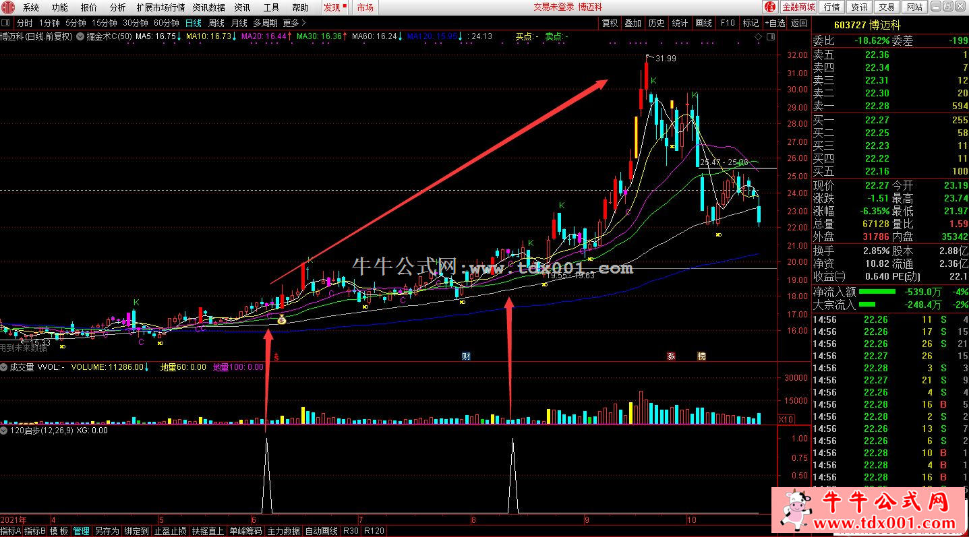
Task: Select the 分时 chart period
Action: (x=24, y=23)
